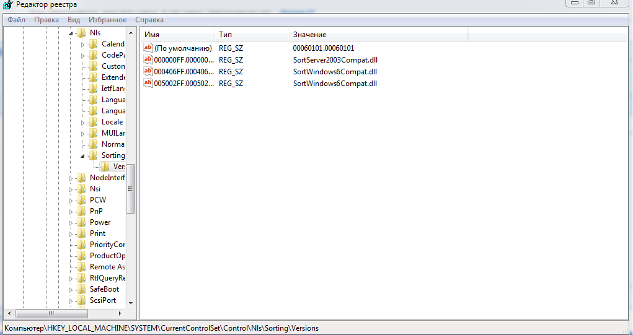Click the icon of value SortServer2003Compat.dll
633x335 pixels.
coord(148,60)
